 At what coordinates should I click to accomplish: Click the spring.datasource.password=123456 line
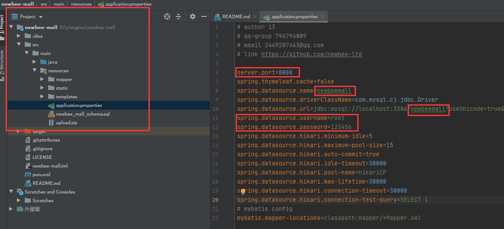(294, 127)
